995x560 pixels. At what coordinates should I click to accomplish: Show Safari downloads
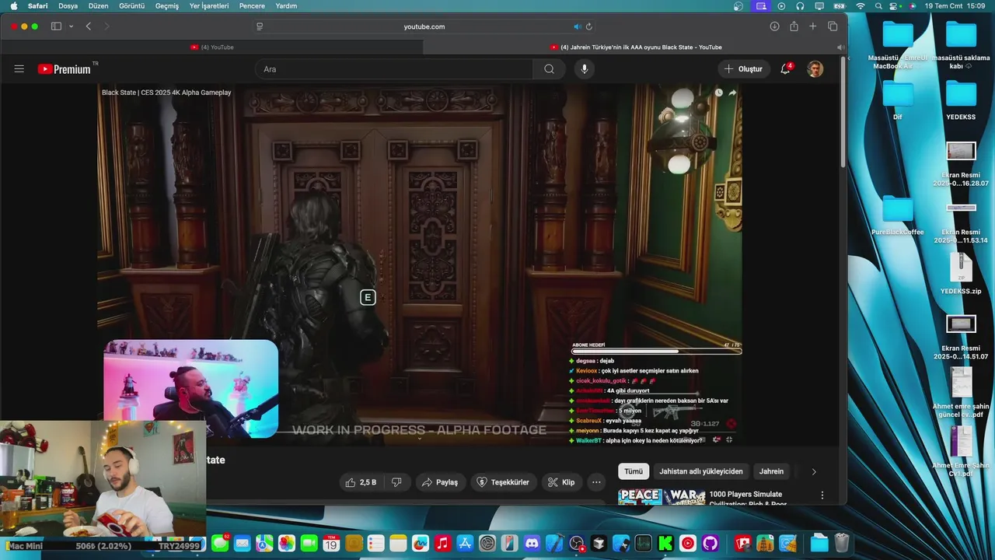pos(774,26)
